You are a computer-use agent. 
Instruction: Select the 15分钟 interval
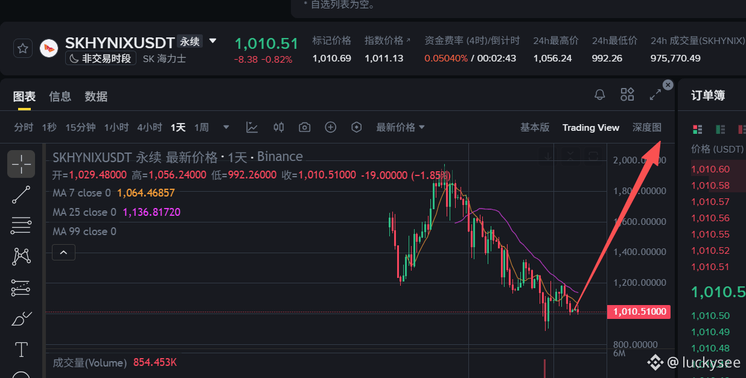pyautogui.click(x=81, y=127)
